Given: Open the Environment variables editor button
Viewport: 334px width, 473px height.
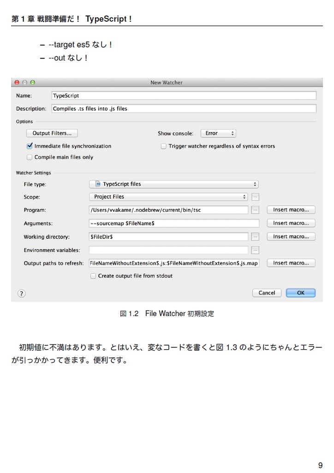Looking at the screenshot, I should tap(255, 250).
